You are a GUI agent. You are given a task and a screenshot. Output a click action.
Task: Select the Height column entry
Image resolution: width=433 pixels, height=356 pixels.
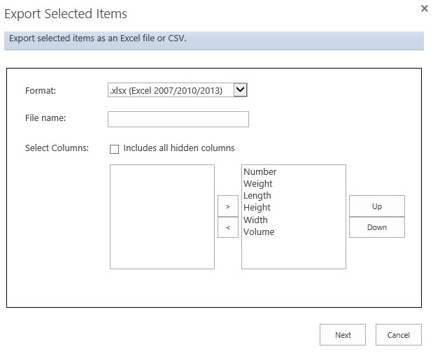[257, 208]
